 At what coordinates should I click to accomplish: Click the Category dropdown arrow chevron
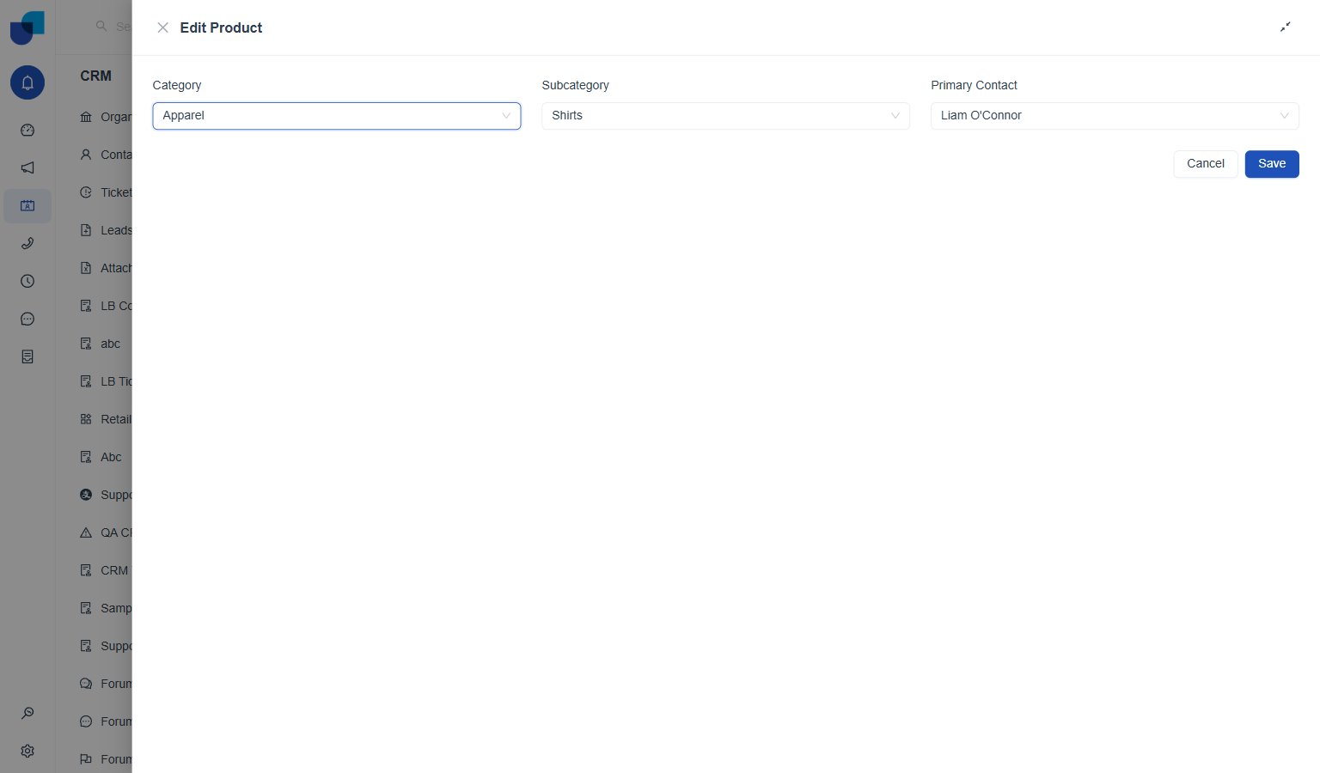506,116
